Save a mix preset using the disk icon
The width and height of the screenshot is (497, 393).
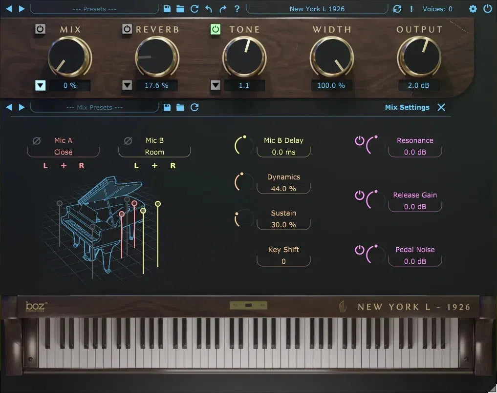point(167,107)
